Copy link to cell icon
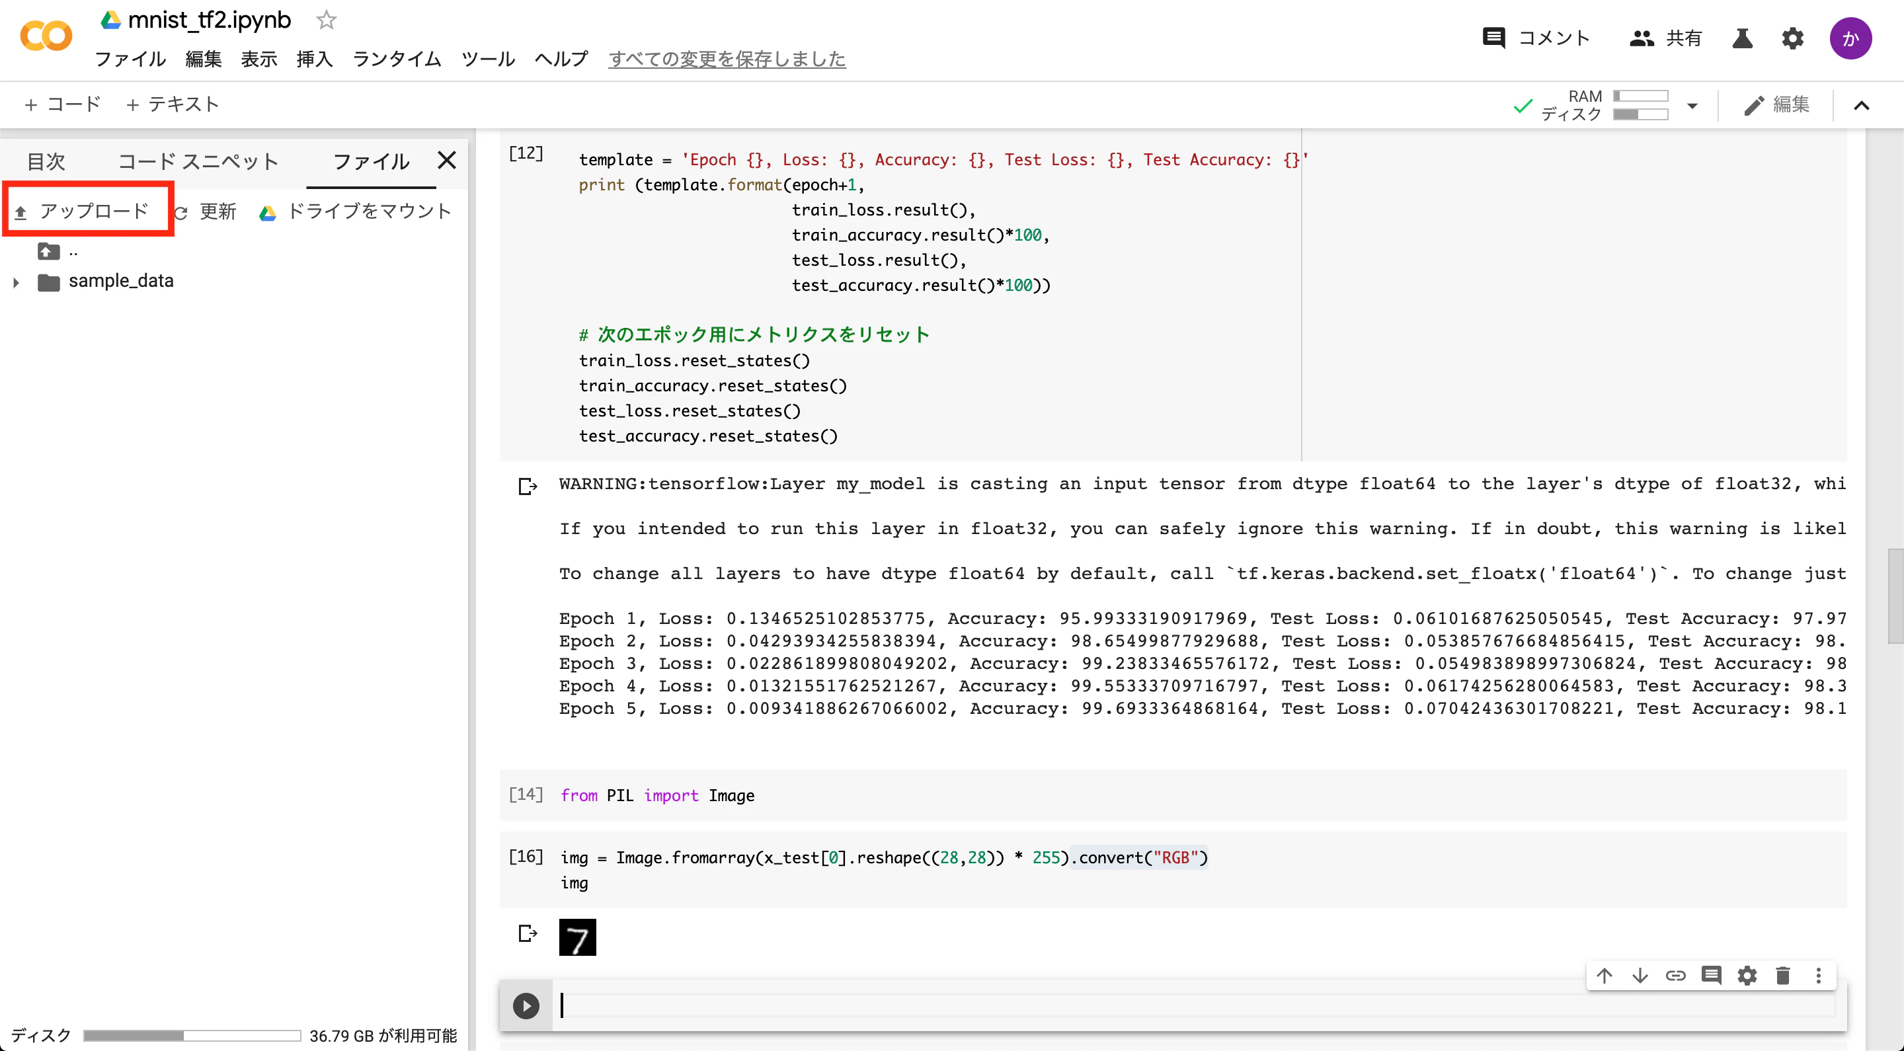 [1675, 975]
